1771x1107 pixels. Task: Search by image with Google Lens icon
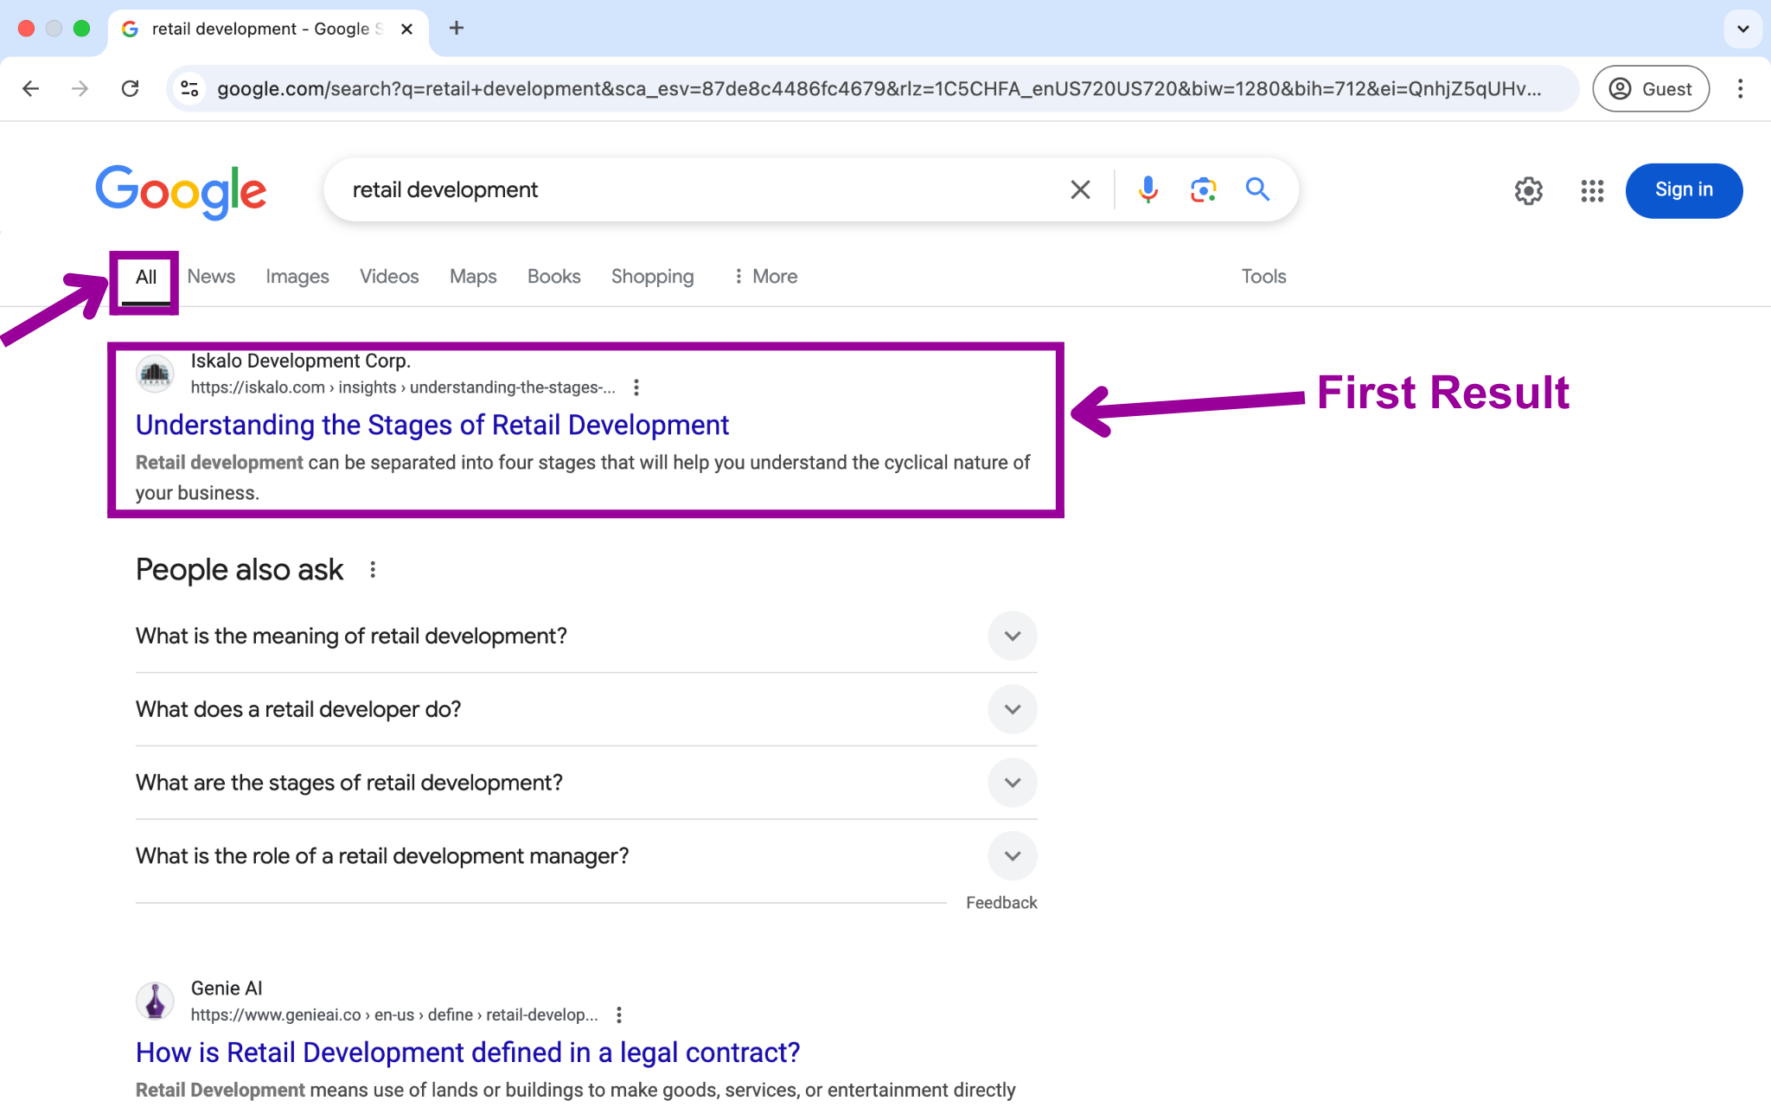click(x=1203, y=189)
